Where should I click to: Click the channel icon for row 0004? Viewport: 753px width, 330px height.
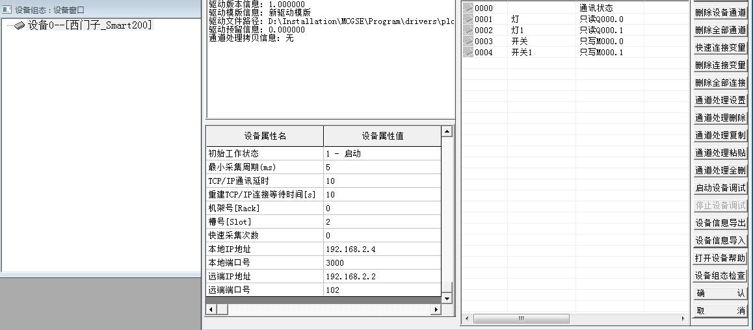(468, 52)
